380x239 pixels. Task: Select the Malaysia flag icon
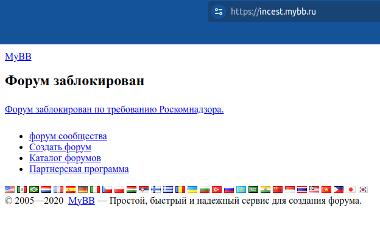click(x=314, y=189)
